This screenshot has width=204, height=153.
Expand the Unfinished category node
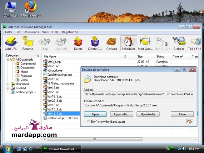(x=8, y=84)
